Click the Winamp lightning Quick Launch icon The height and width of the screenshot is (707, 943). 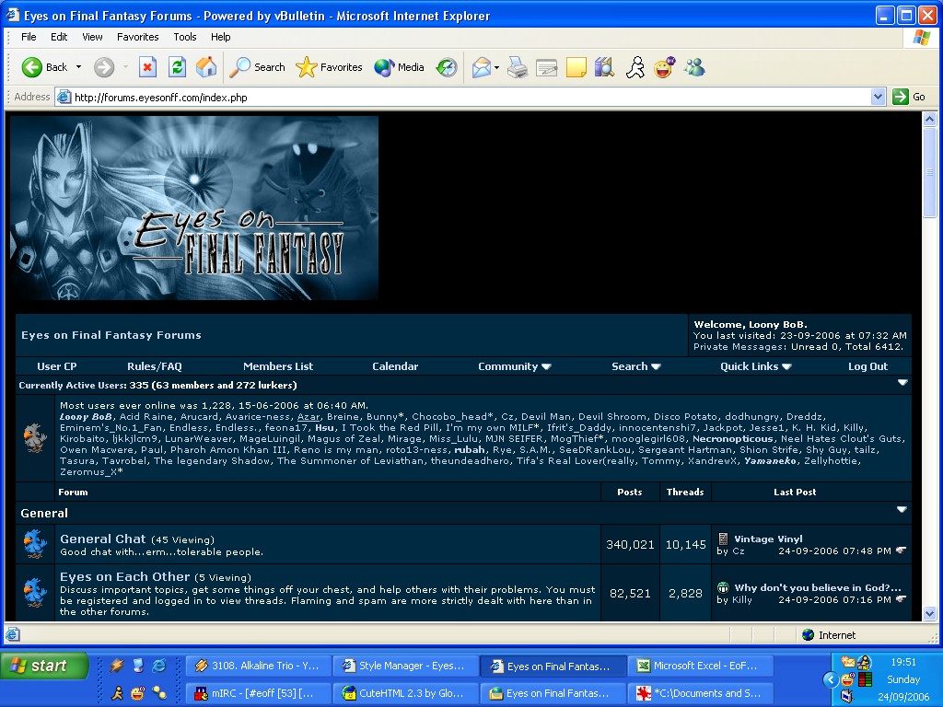[x=117, y=665]
